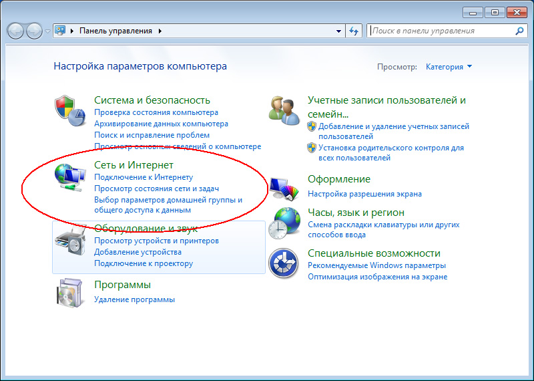Open Программы category
The image size is (534, 381).
(x=122, y=285)
